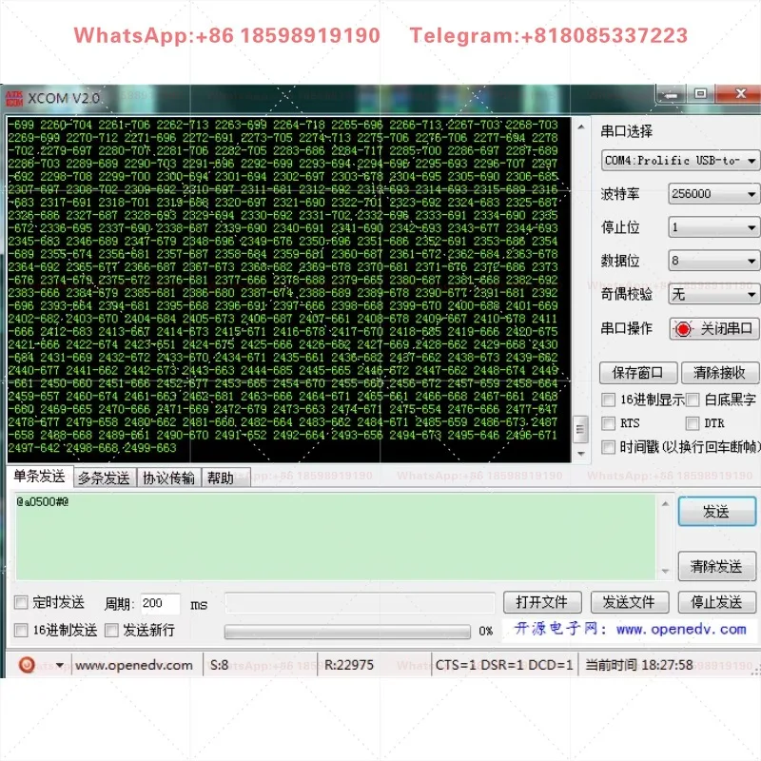Enable 定时发送 timed send checkbox

[x=21, y=603]
